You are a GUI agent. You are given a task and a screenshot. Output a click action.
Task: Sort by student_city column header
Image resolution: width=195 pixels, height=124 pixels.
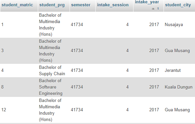pyautogui.click(x=178, y=5)
